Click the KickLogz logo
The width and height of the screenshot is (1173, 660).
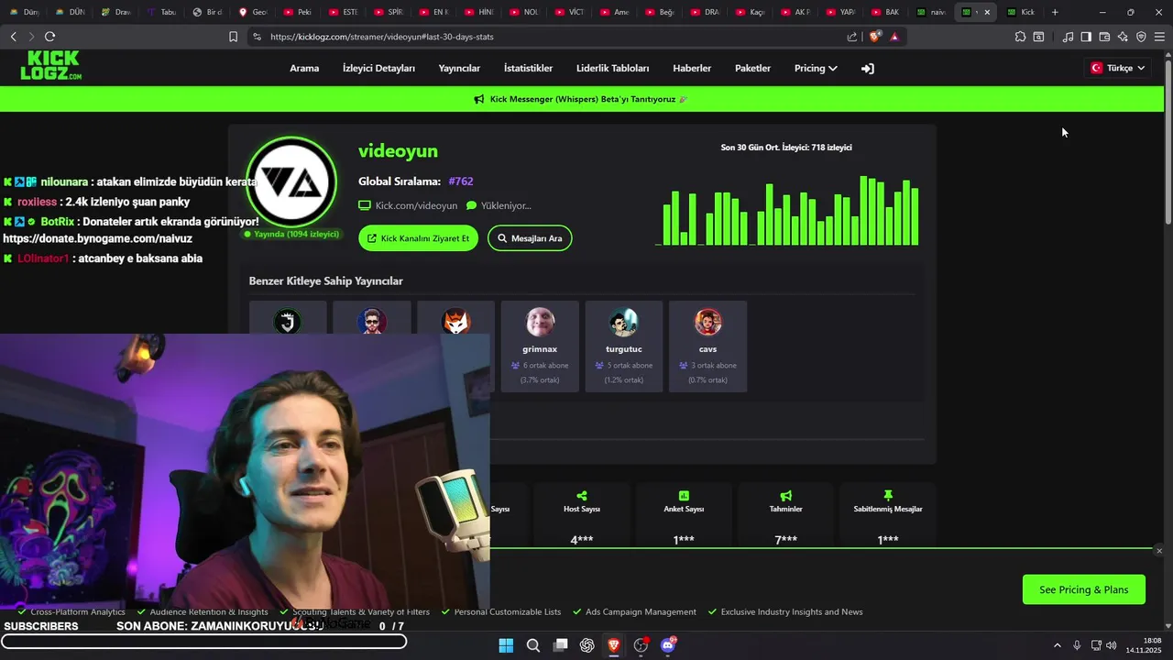pyautogui.click(x=51, y=65)
